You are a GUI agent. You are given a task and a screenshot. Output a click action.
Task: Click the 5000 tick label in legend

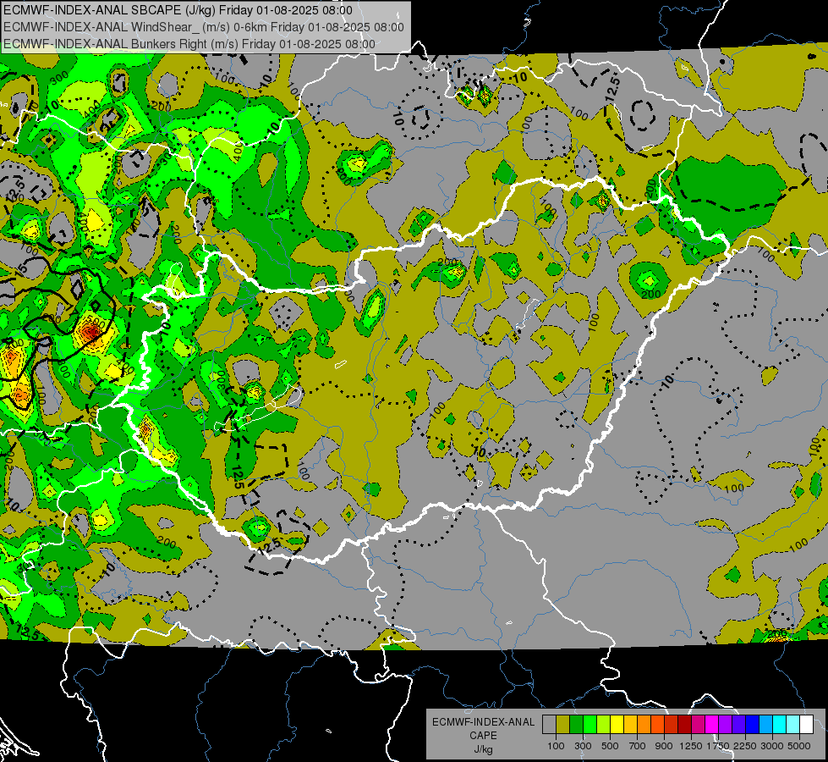[799, 747]
